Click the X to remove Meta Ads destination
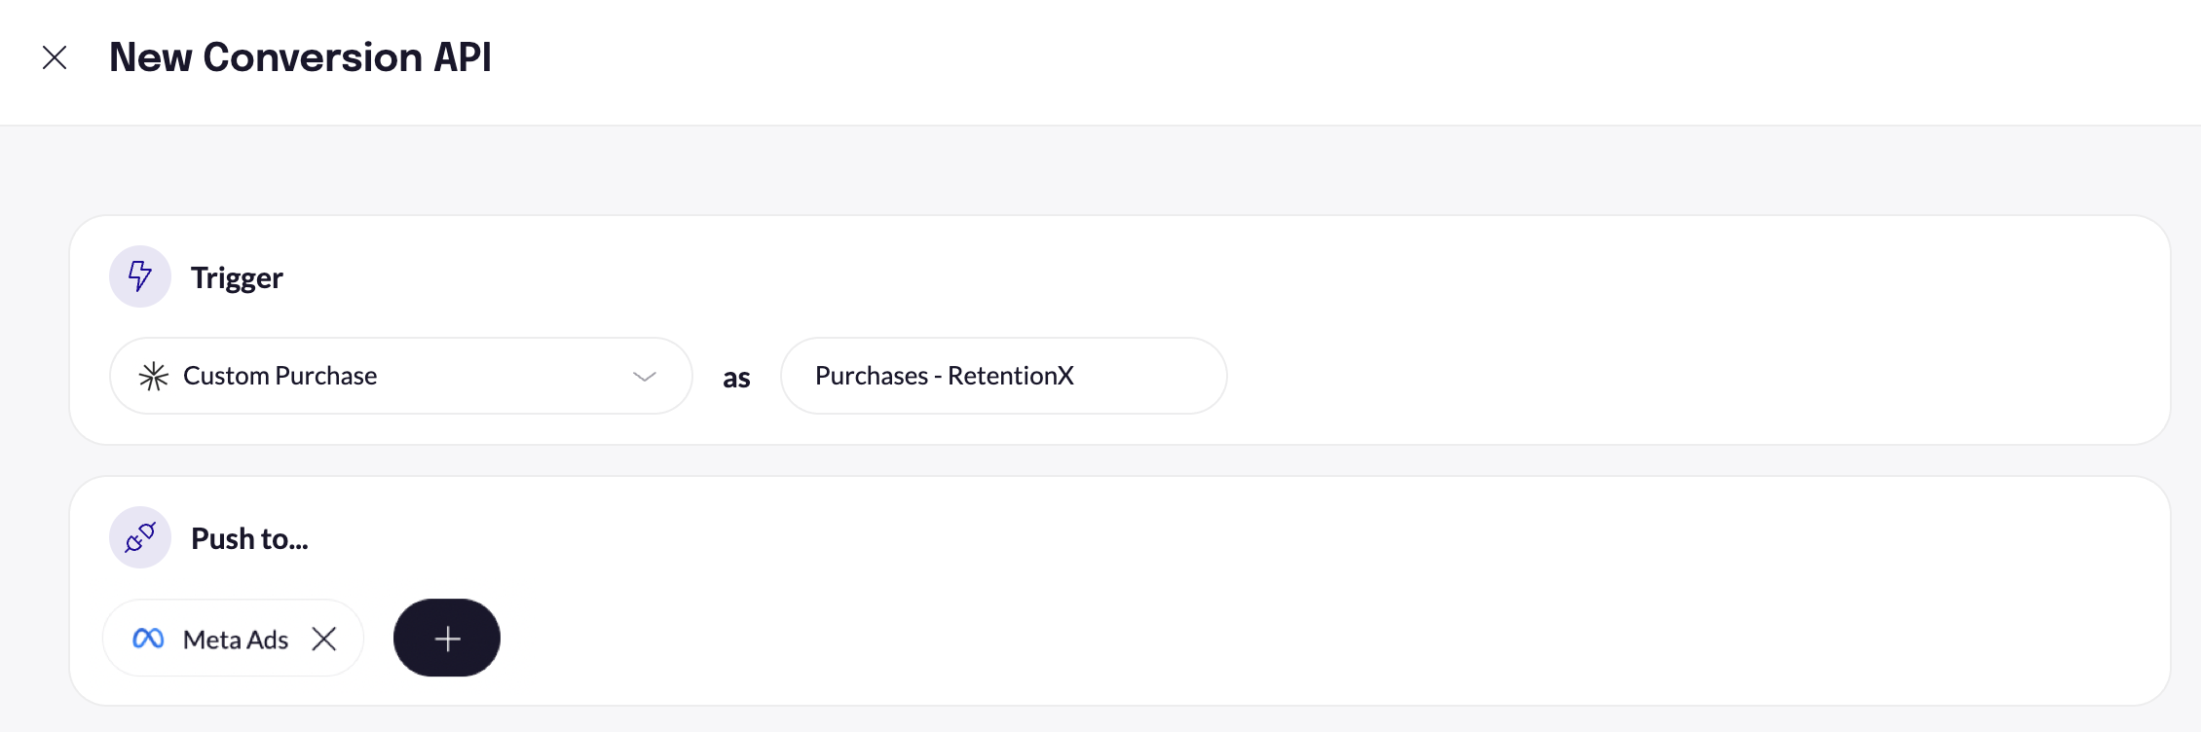Image resolution: width=2201 pixels, height=732 pixels. pyautogui.click(x=324, y=639)
